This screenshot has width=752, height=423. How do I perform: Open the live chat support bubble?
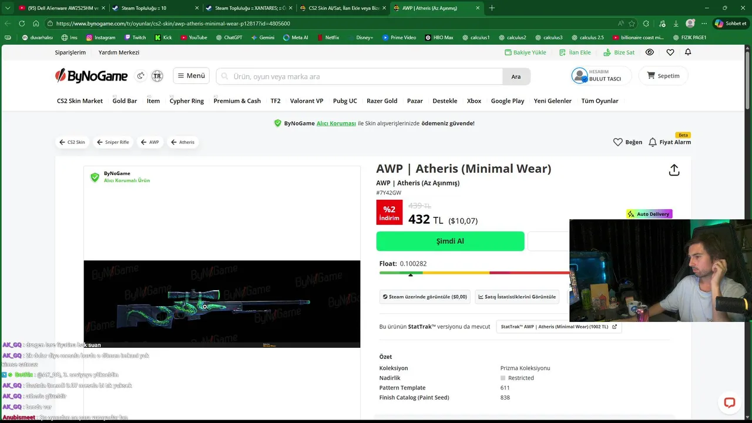pyautogui.click(x=730, y=402)
